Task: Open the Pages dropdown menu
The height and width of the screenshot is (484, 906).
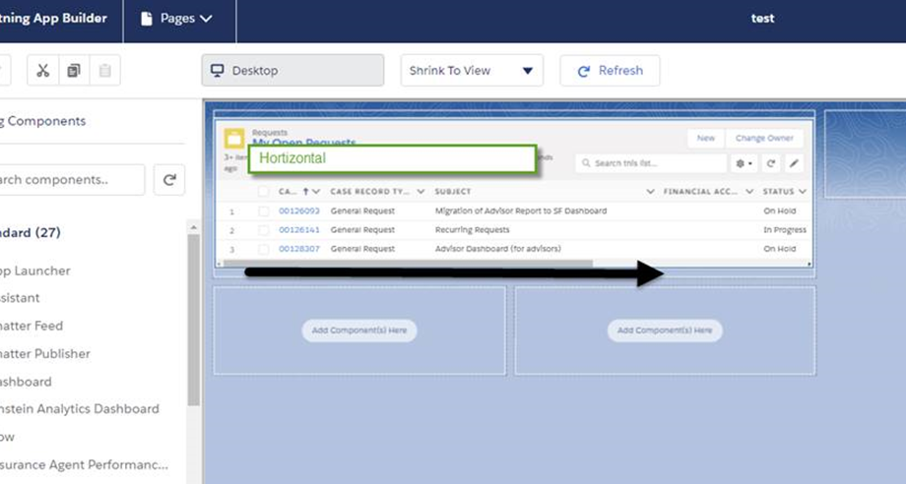Action: coord(177,19)
